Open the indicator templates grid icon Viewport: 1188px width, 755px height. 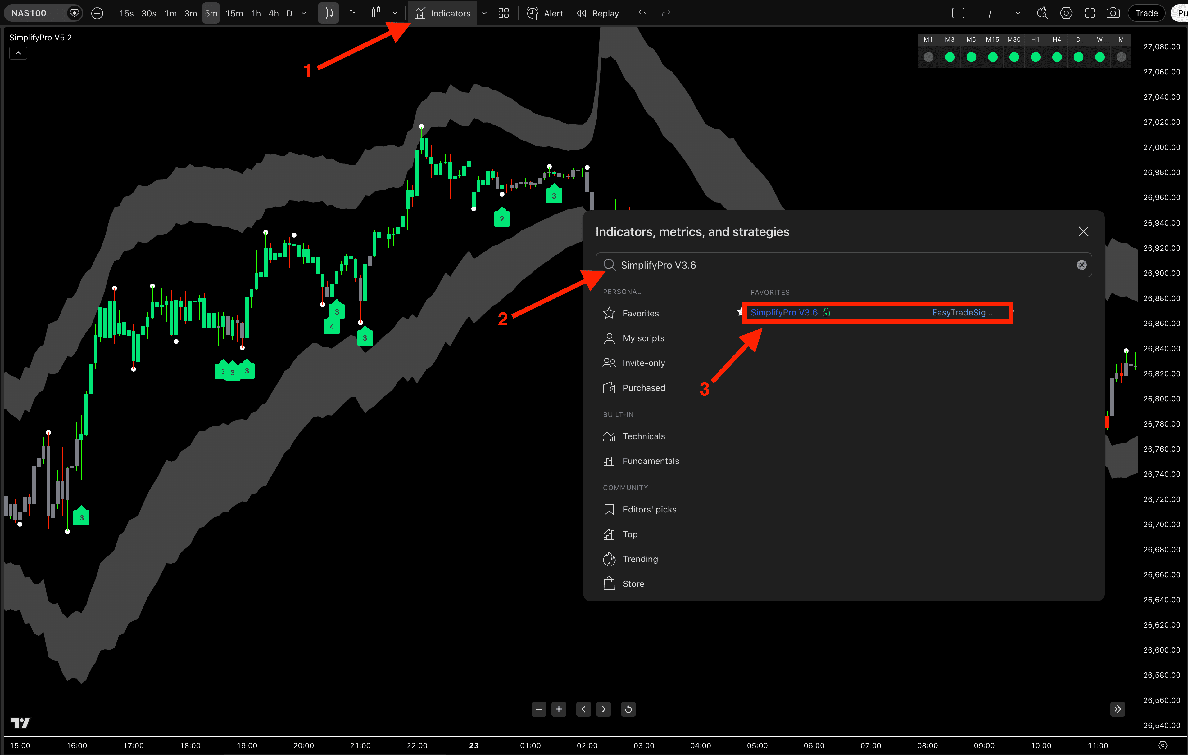[x=503, y=13]
